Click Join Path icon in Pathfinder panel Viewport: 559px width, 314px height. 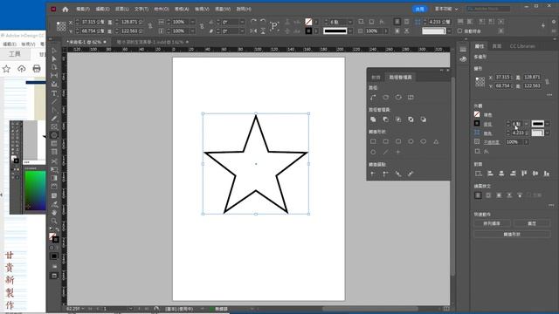373,97
